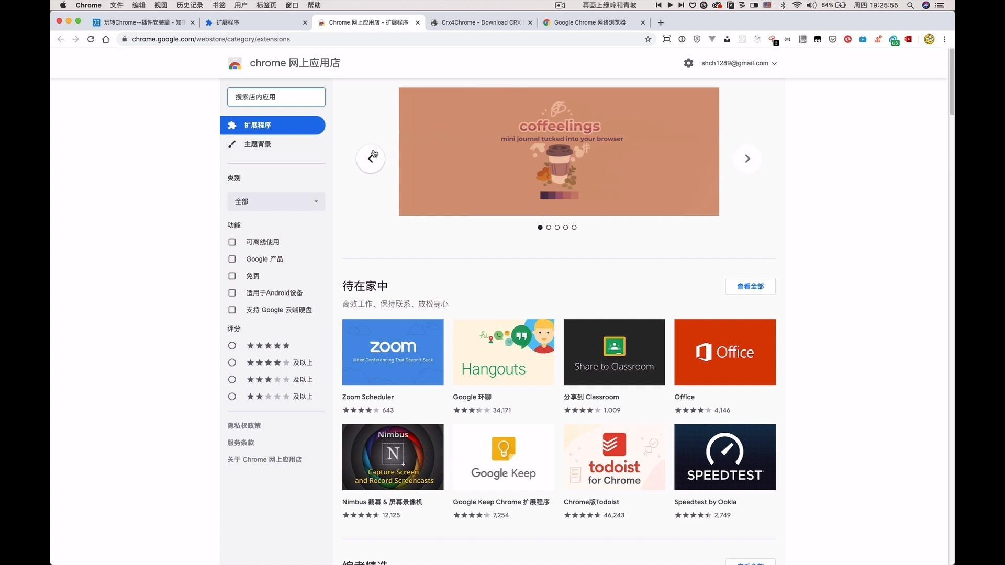Open the 1Password extension icon
Viewport: 1005px width, 565px height.
(x=682, y=39)
